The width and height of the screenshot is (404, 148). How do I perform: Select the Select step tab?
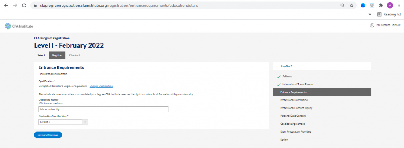coord(41,55)
